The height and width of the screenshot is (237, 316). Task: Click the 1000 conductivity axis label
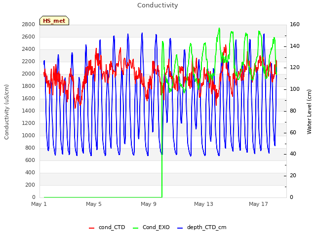(29, 135)
